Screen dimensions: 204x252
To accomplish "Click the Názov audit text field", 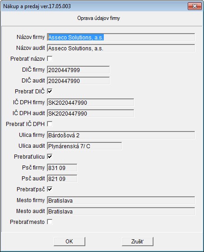I will tap(121, 48).
